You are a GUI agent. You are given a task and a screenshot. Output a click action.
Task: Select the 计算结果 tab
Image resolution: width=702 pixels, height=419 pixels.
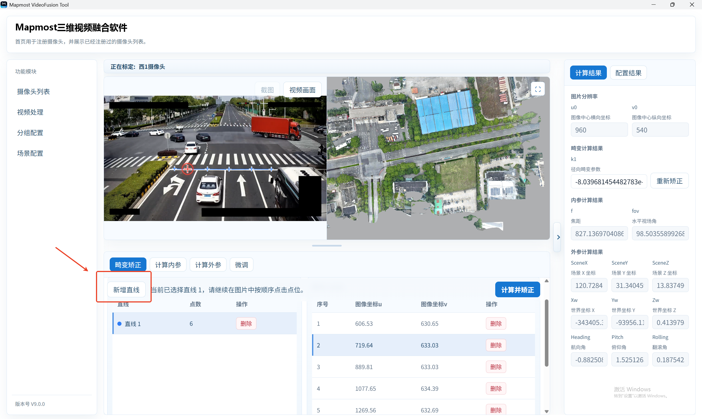click(588, 73)
